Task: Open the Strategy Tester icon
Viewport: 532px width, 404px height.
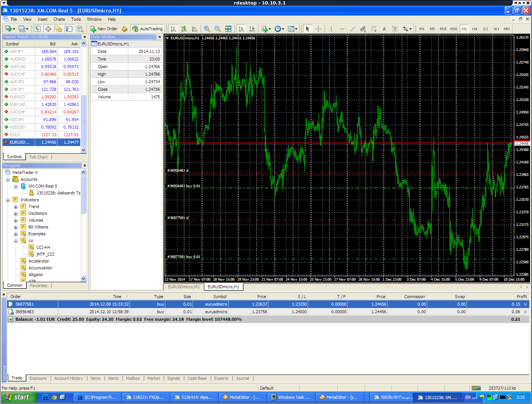Action: click(x=80, y=29)
